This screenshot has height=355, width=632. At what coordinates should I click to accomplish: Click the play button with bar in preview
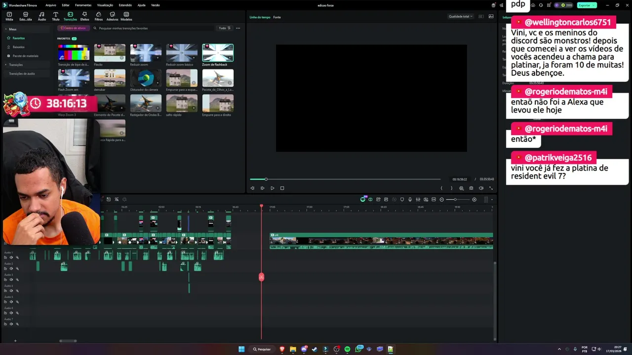[x=262, y=188]
